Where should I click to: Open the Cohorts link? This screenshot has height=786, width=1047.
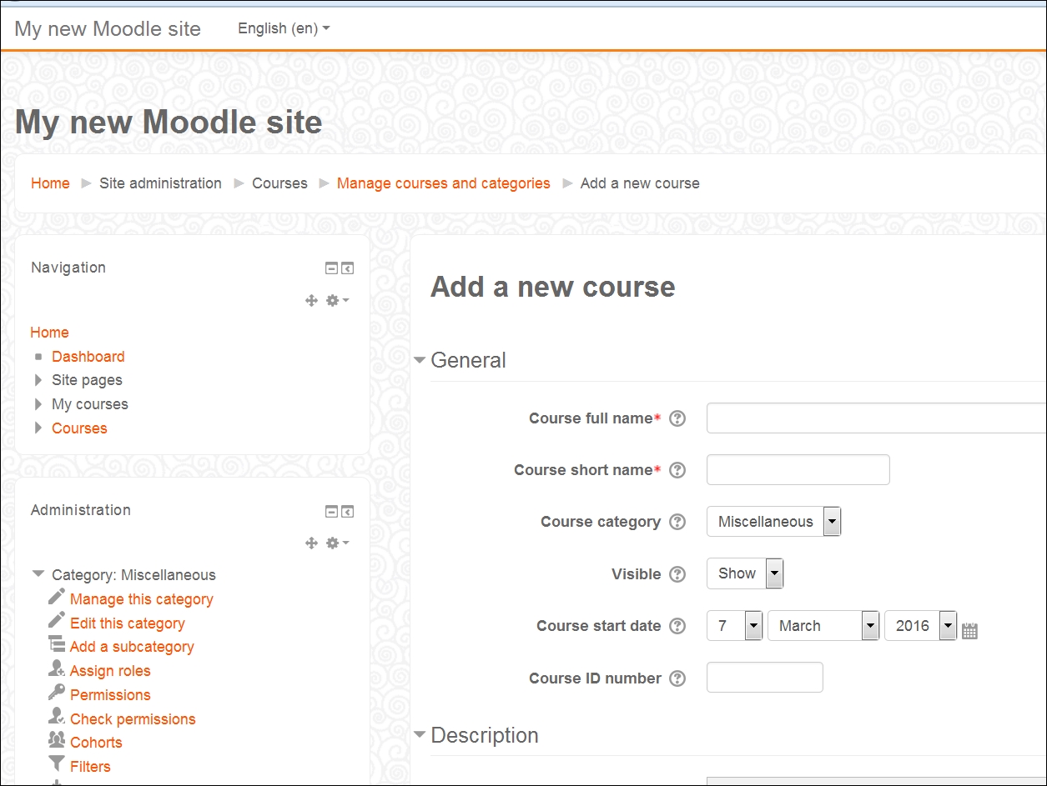pyautogui.click(x=96, y=743)
